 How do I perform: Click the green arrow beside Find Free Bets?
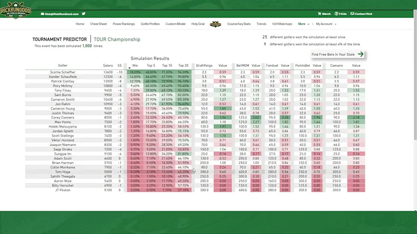tap(361, 54)
